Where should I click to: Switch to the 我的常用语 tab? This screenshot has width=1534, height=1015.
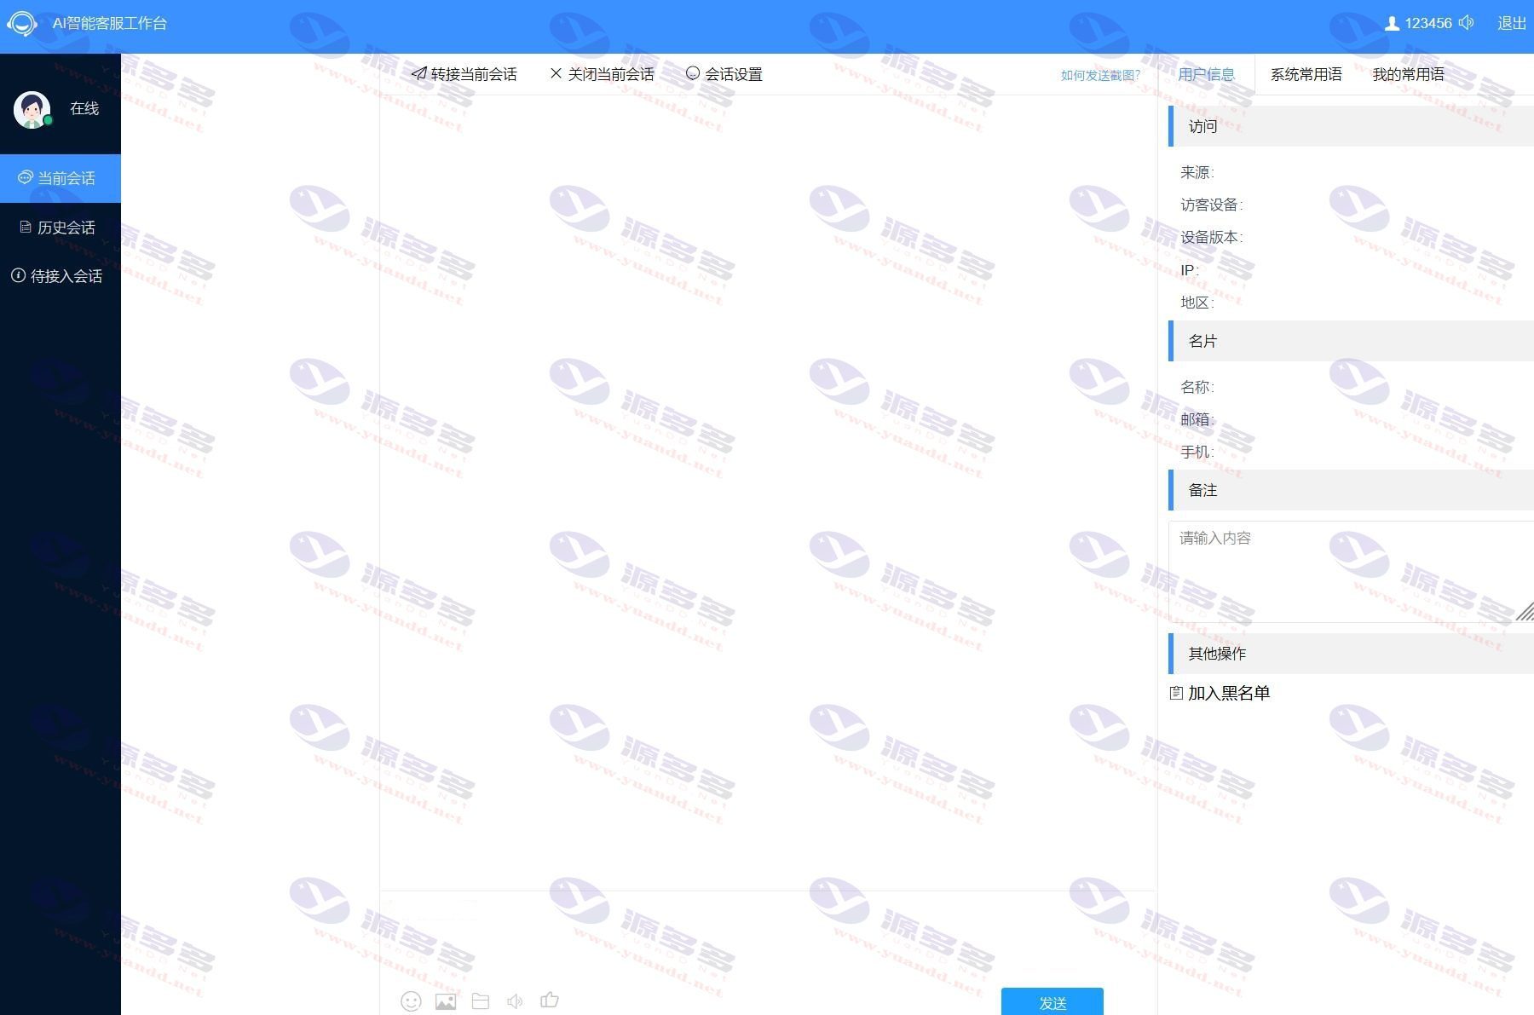point(1409,74)
